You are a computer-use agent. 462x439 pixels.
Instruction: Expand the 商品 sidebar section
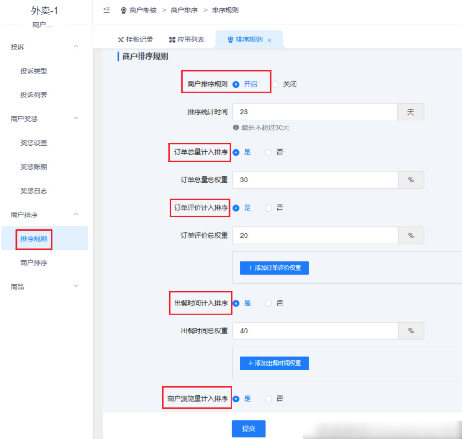pyautogui.click(x=76, y=286)
